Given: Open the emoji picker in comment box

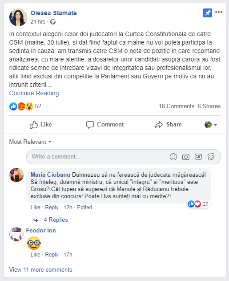Looking at the screenshot, I should (x=173, y=157).
